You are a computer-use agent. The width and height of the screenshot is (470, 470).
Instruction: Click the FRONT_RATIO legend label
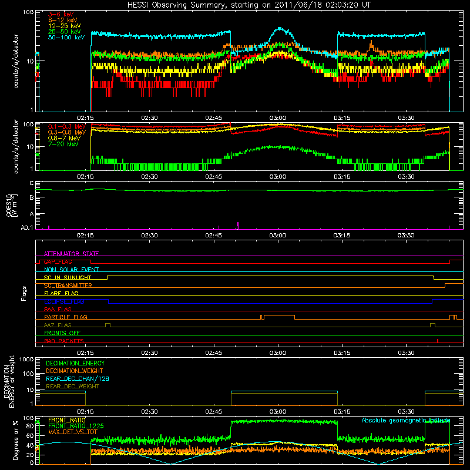tap(67, 420)
